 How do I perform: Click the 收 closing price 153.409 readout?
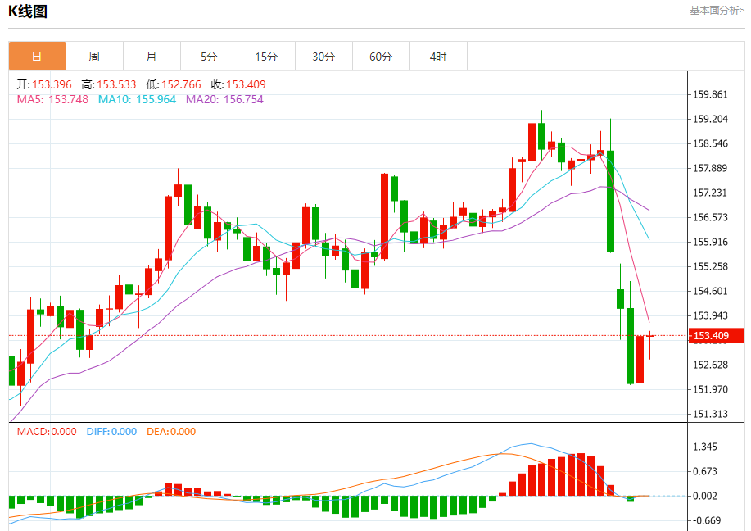238,85
